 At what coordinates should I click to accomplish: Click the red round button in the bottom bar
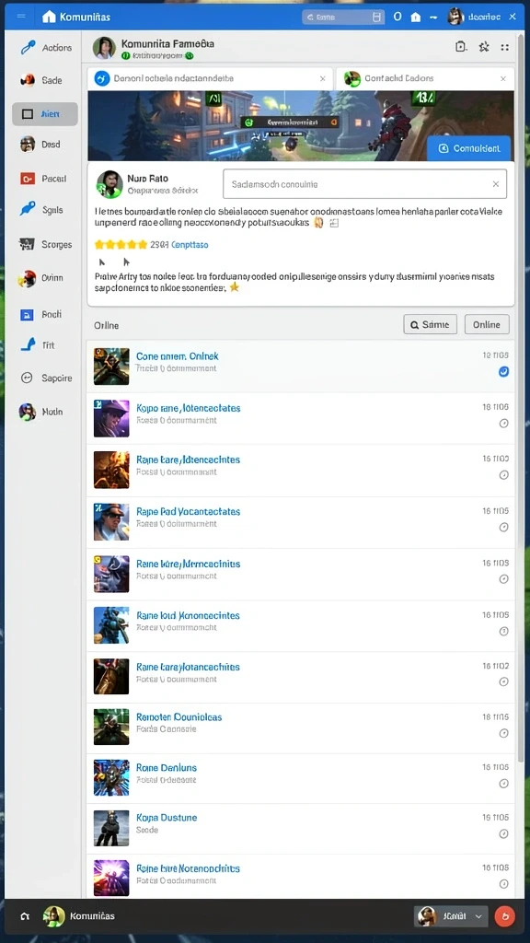[x=503, y=916]
